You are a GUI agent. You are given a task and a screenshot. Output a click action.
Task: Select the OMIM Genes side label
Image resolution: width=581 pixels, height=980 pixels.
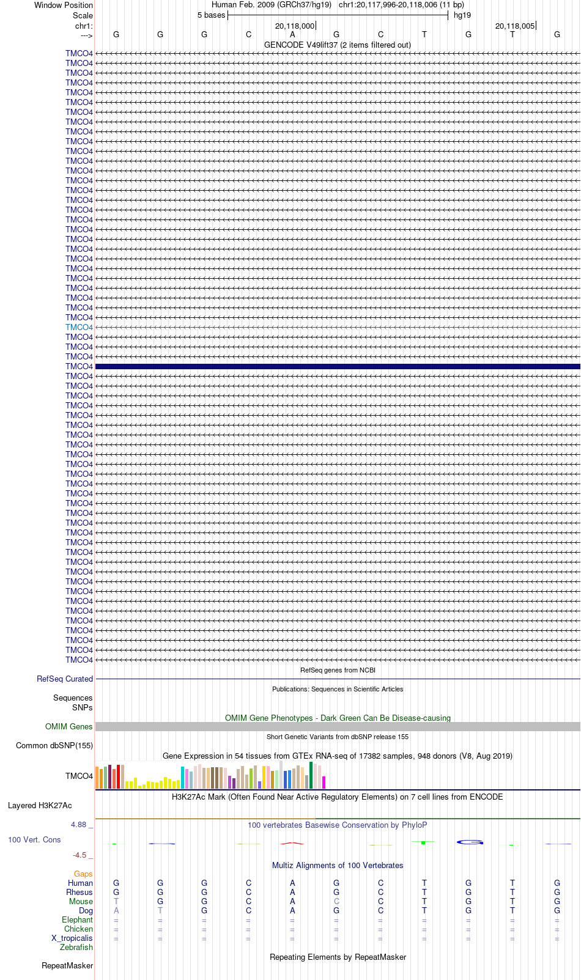point(69,726)
